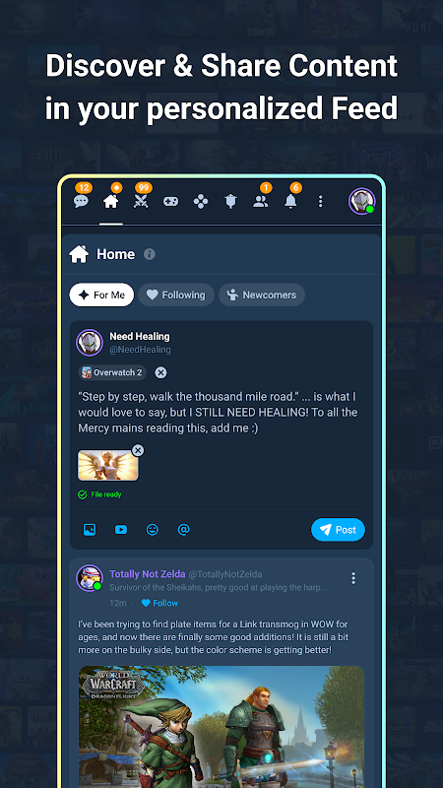
Task: Open notifications bell with 6 badge
Action: point(290,202)
